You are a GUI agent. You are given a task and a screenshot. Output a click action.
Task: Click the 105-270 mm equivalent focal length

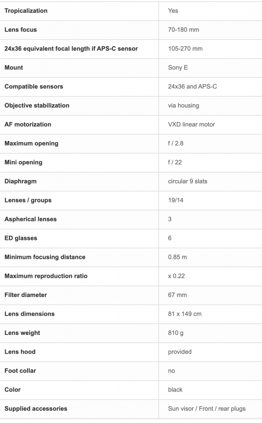(185, 48)
